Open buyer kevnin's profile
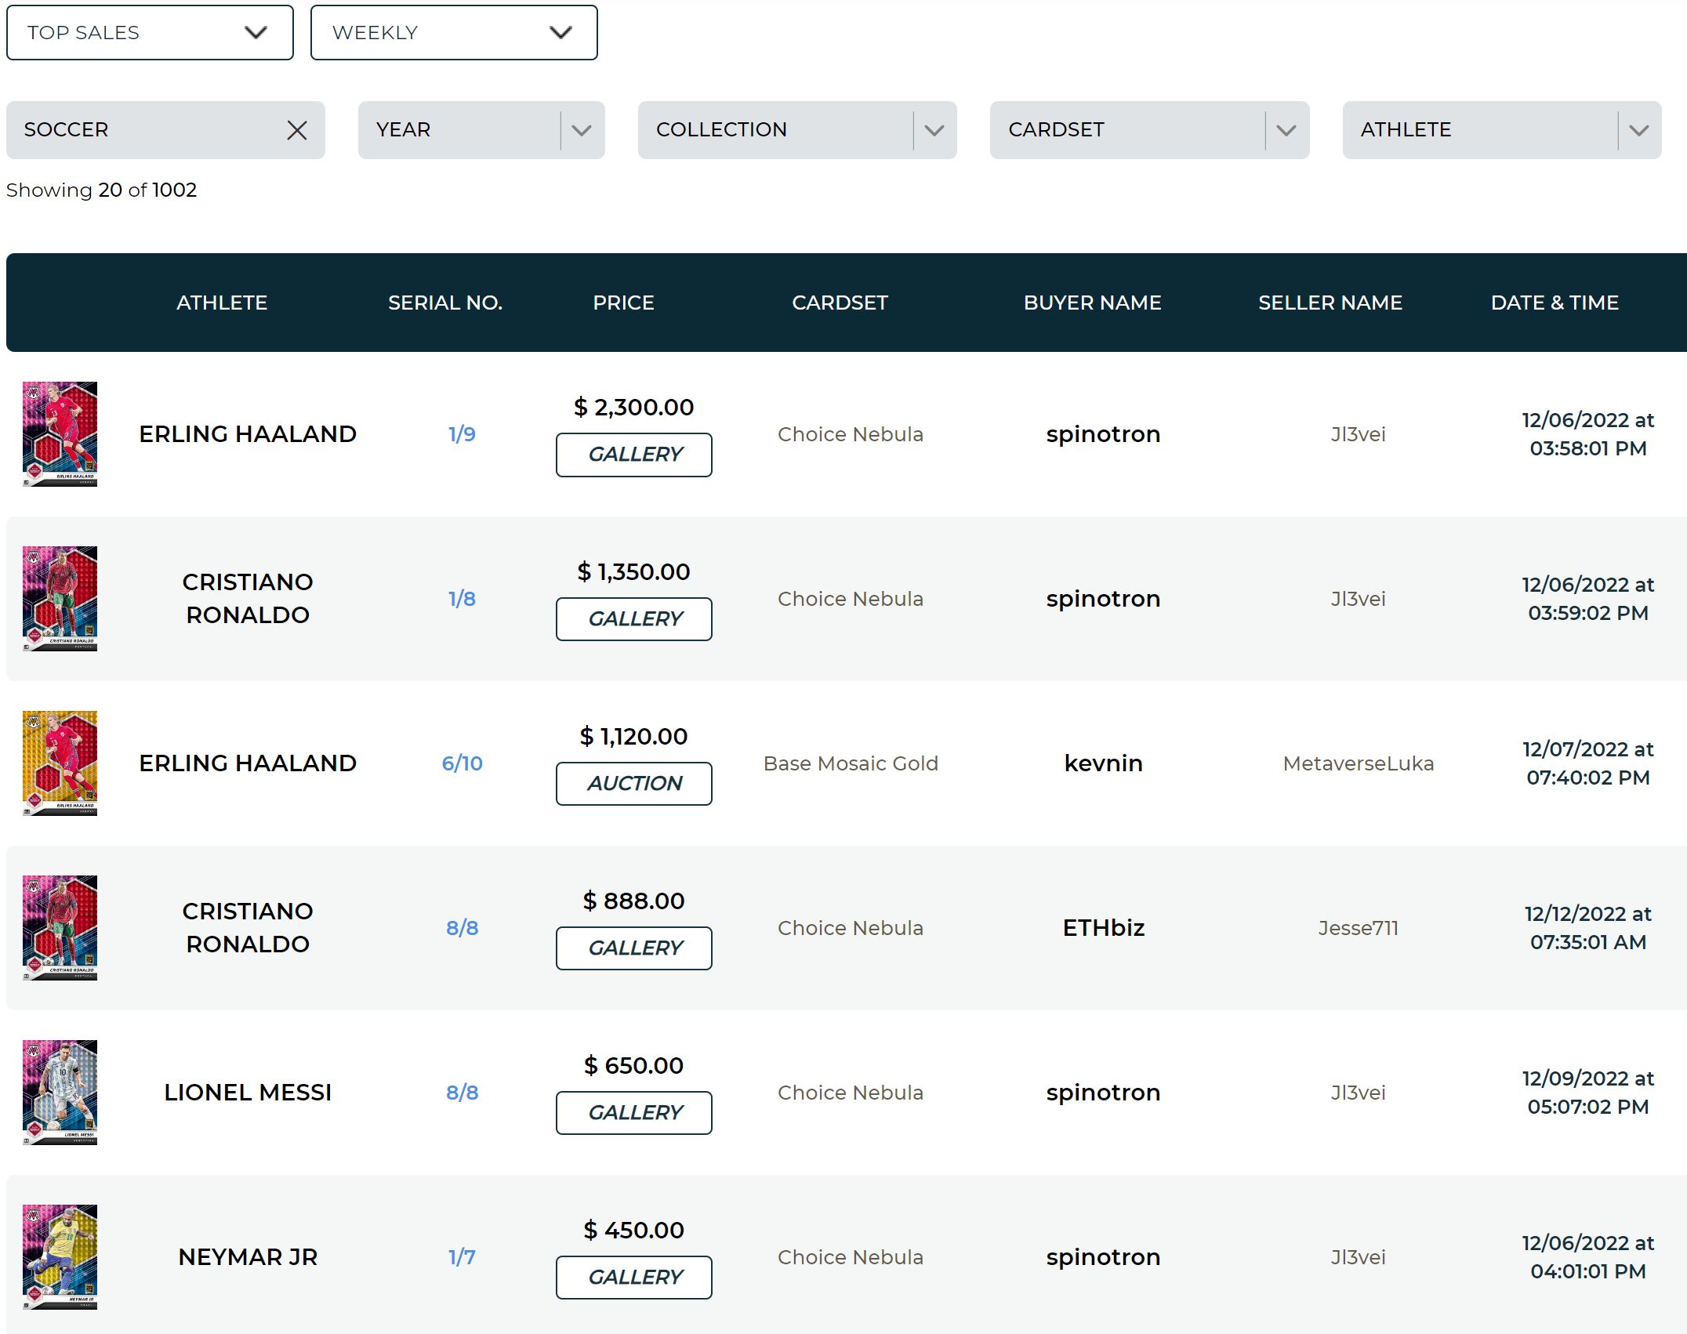Screen dimensions: 1687x1334 click(1103, 763)
